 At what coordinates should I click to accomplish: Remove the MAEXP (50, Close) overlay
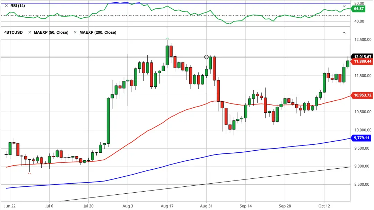point(29,32)
